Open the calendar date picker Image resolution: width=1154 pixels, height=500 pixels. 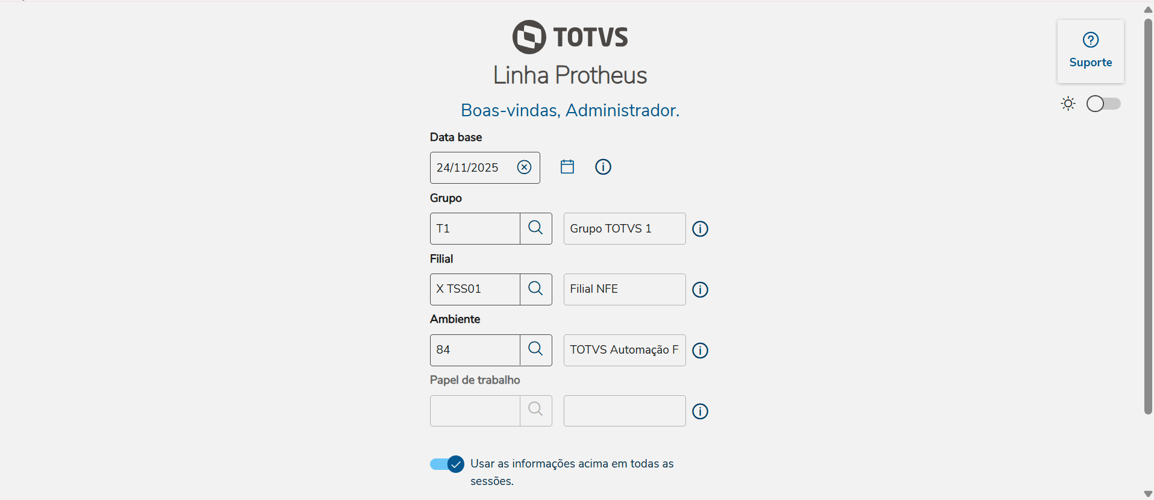click(567, 167)
